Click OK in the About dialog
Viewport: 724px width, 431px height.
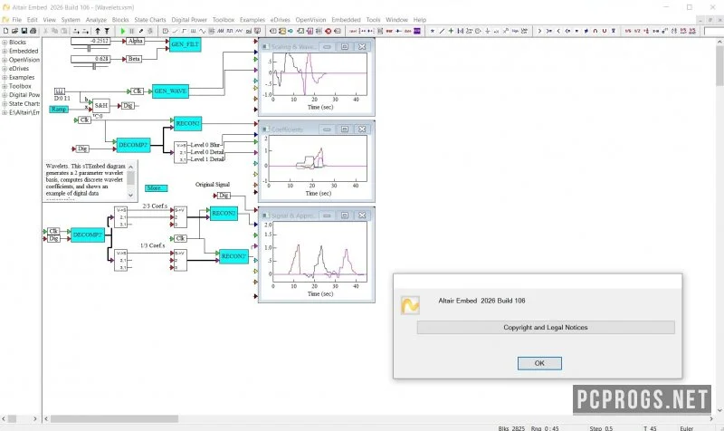click(x=539, y=363)
